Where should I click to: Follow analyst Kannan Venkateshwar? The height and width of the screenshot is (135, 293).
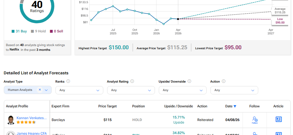click(254, 119)
